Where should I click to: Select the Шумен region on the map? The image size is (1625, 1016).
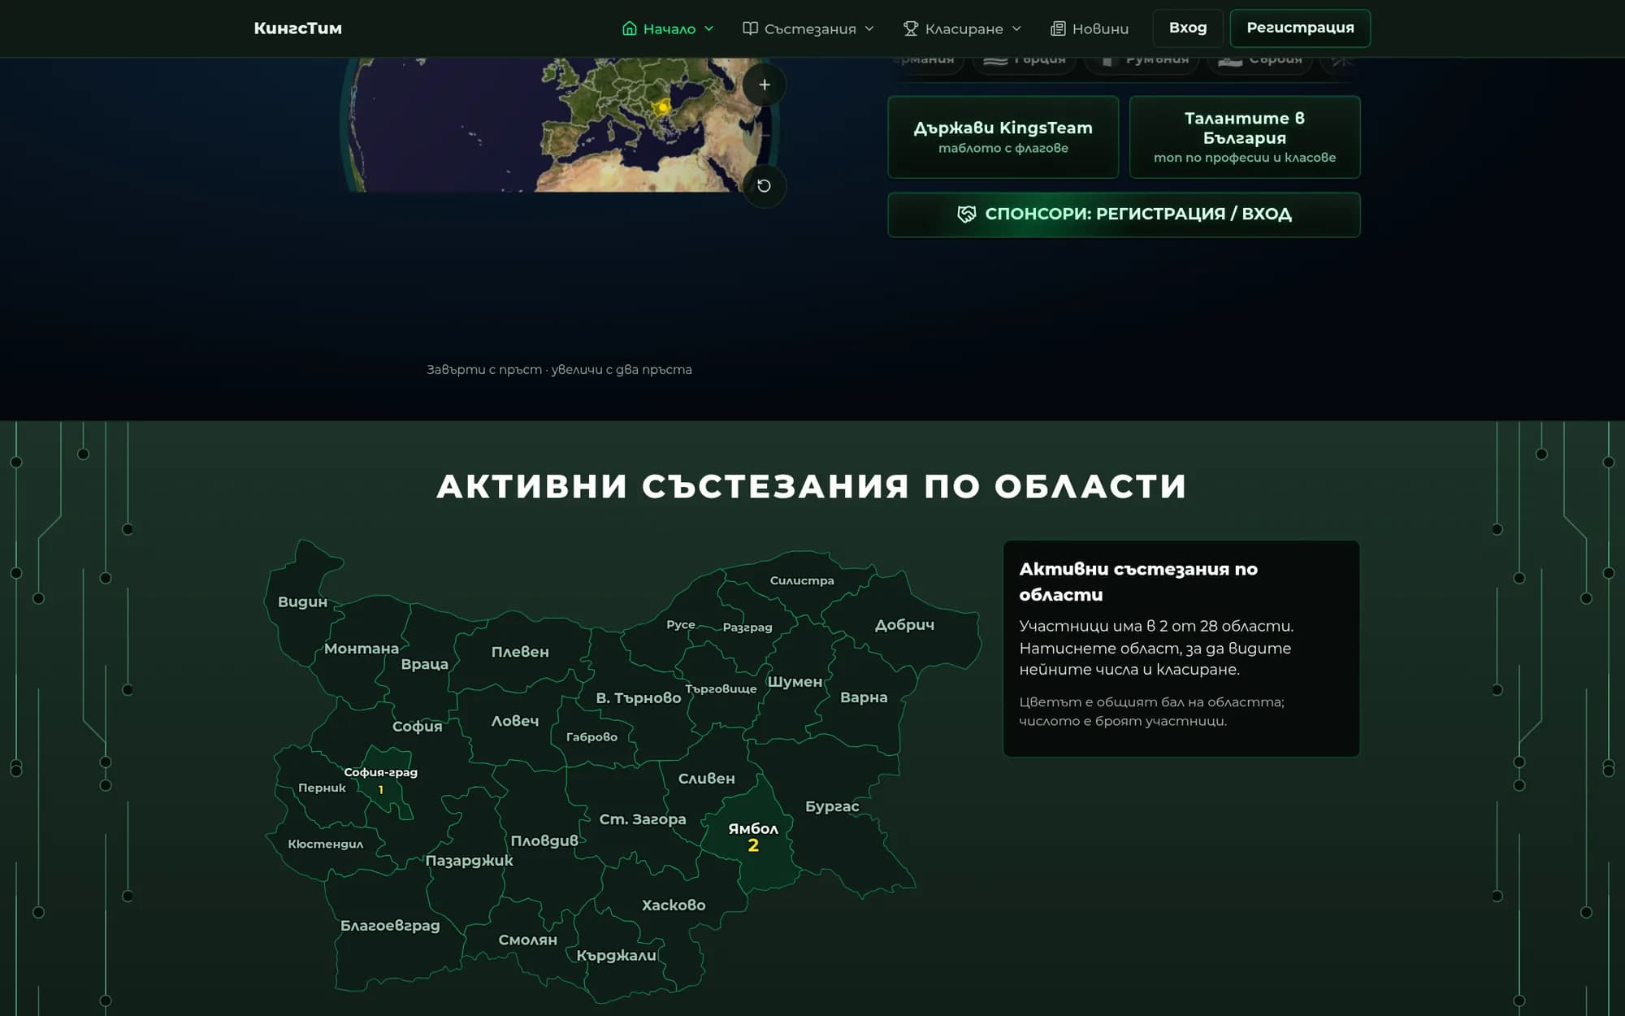(x=795, y=682)
